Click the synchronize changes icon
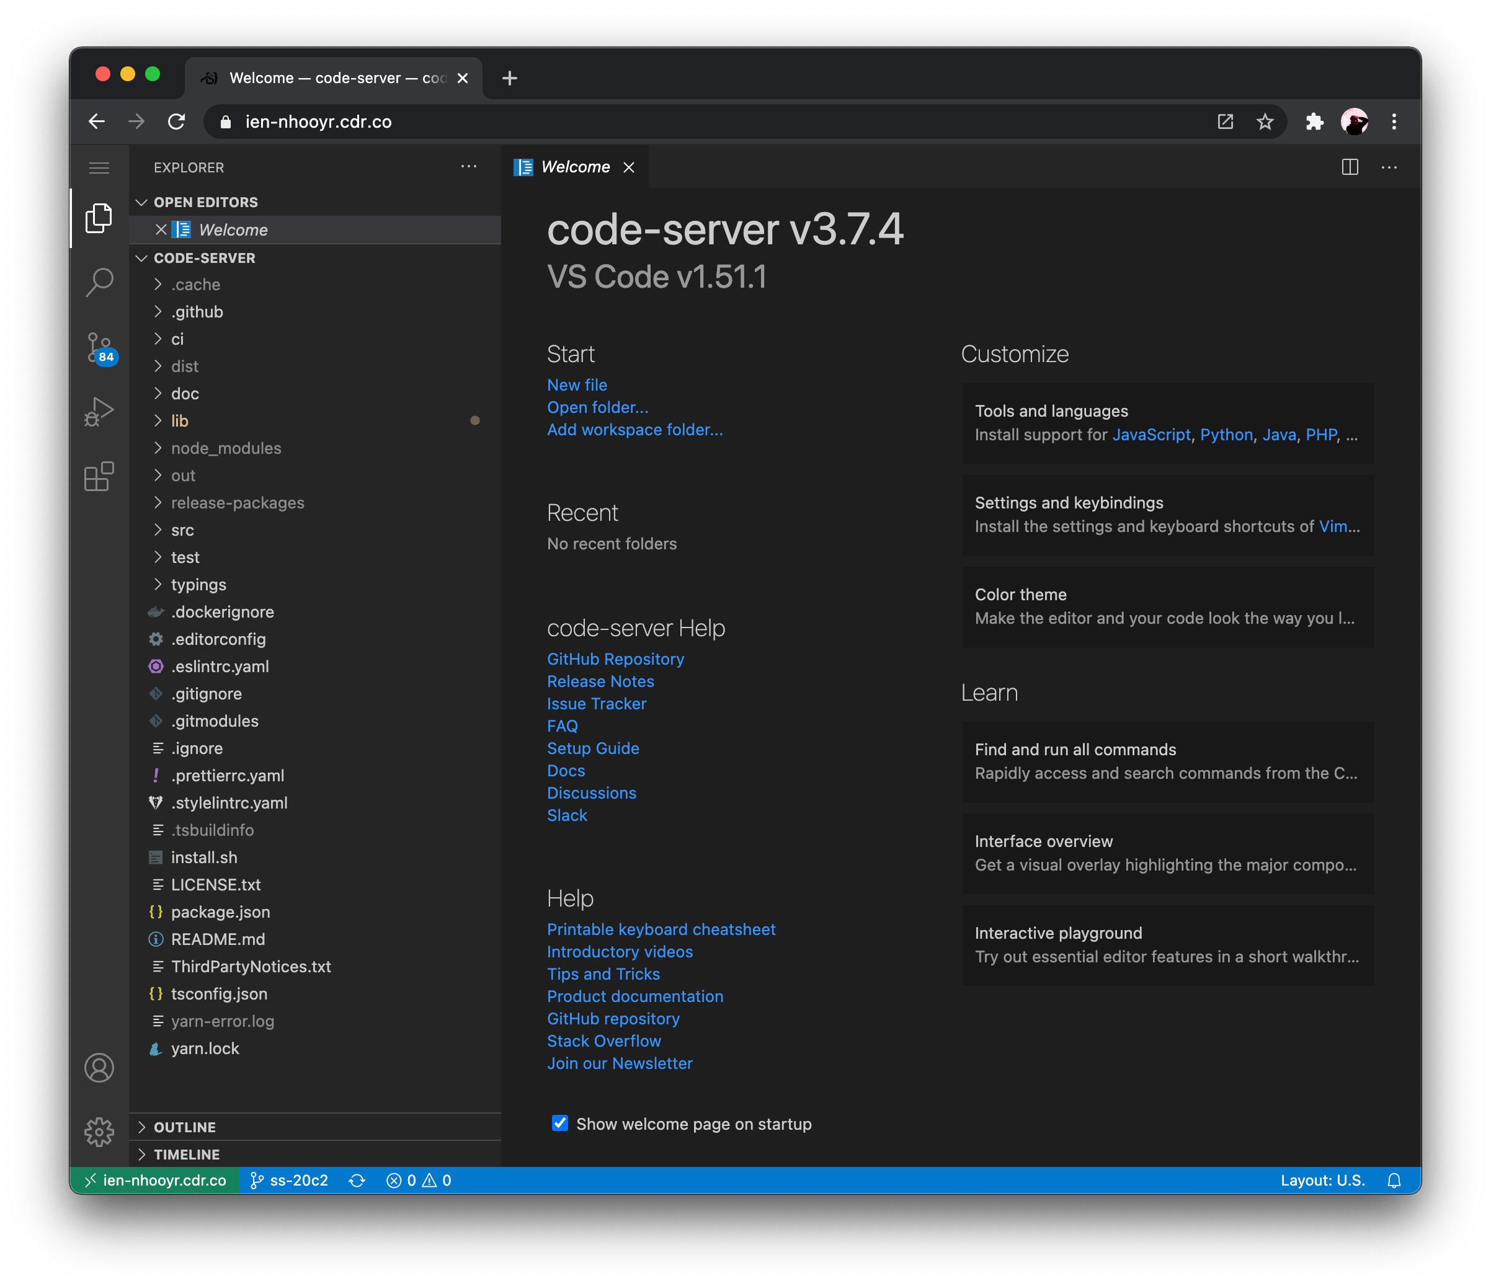1491x1286 pixels. click(357, 1180)
